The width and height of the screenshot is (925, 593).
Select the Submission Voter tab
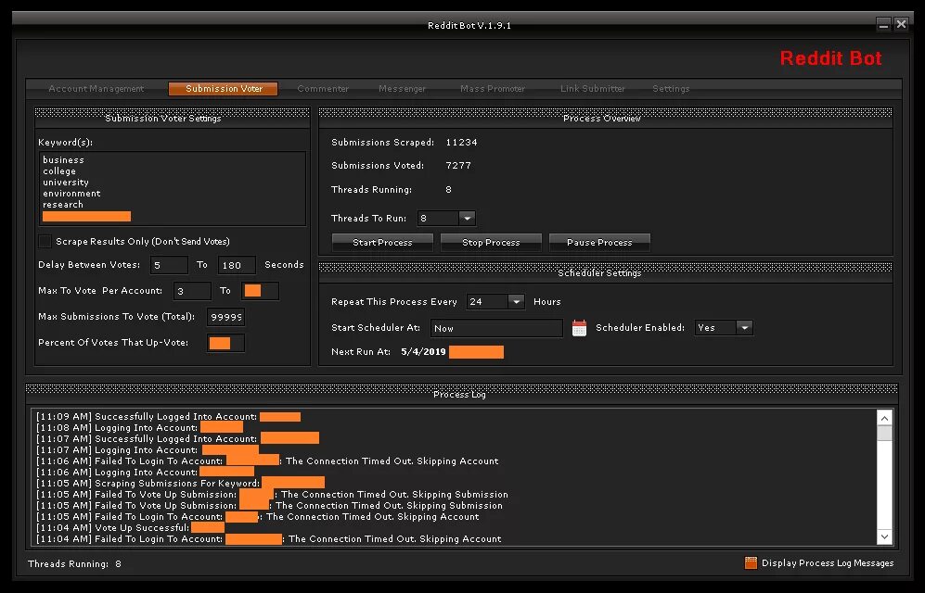pyautogui.click(x=223, y=88)
